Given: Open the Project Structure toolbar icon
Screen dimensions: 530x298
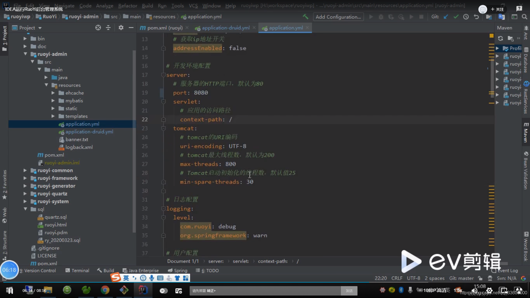Looking at the screenshot, I should point(489,17).
